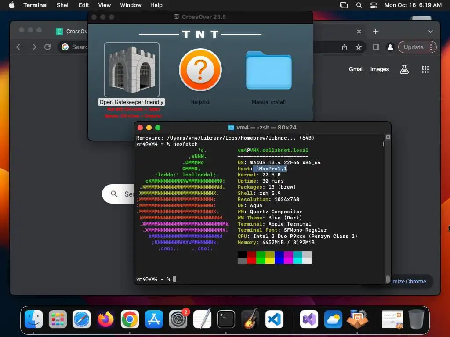Open Chrome three-dot menu
The image size is (450, 337).
pos(431,47)
